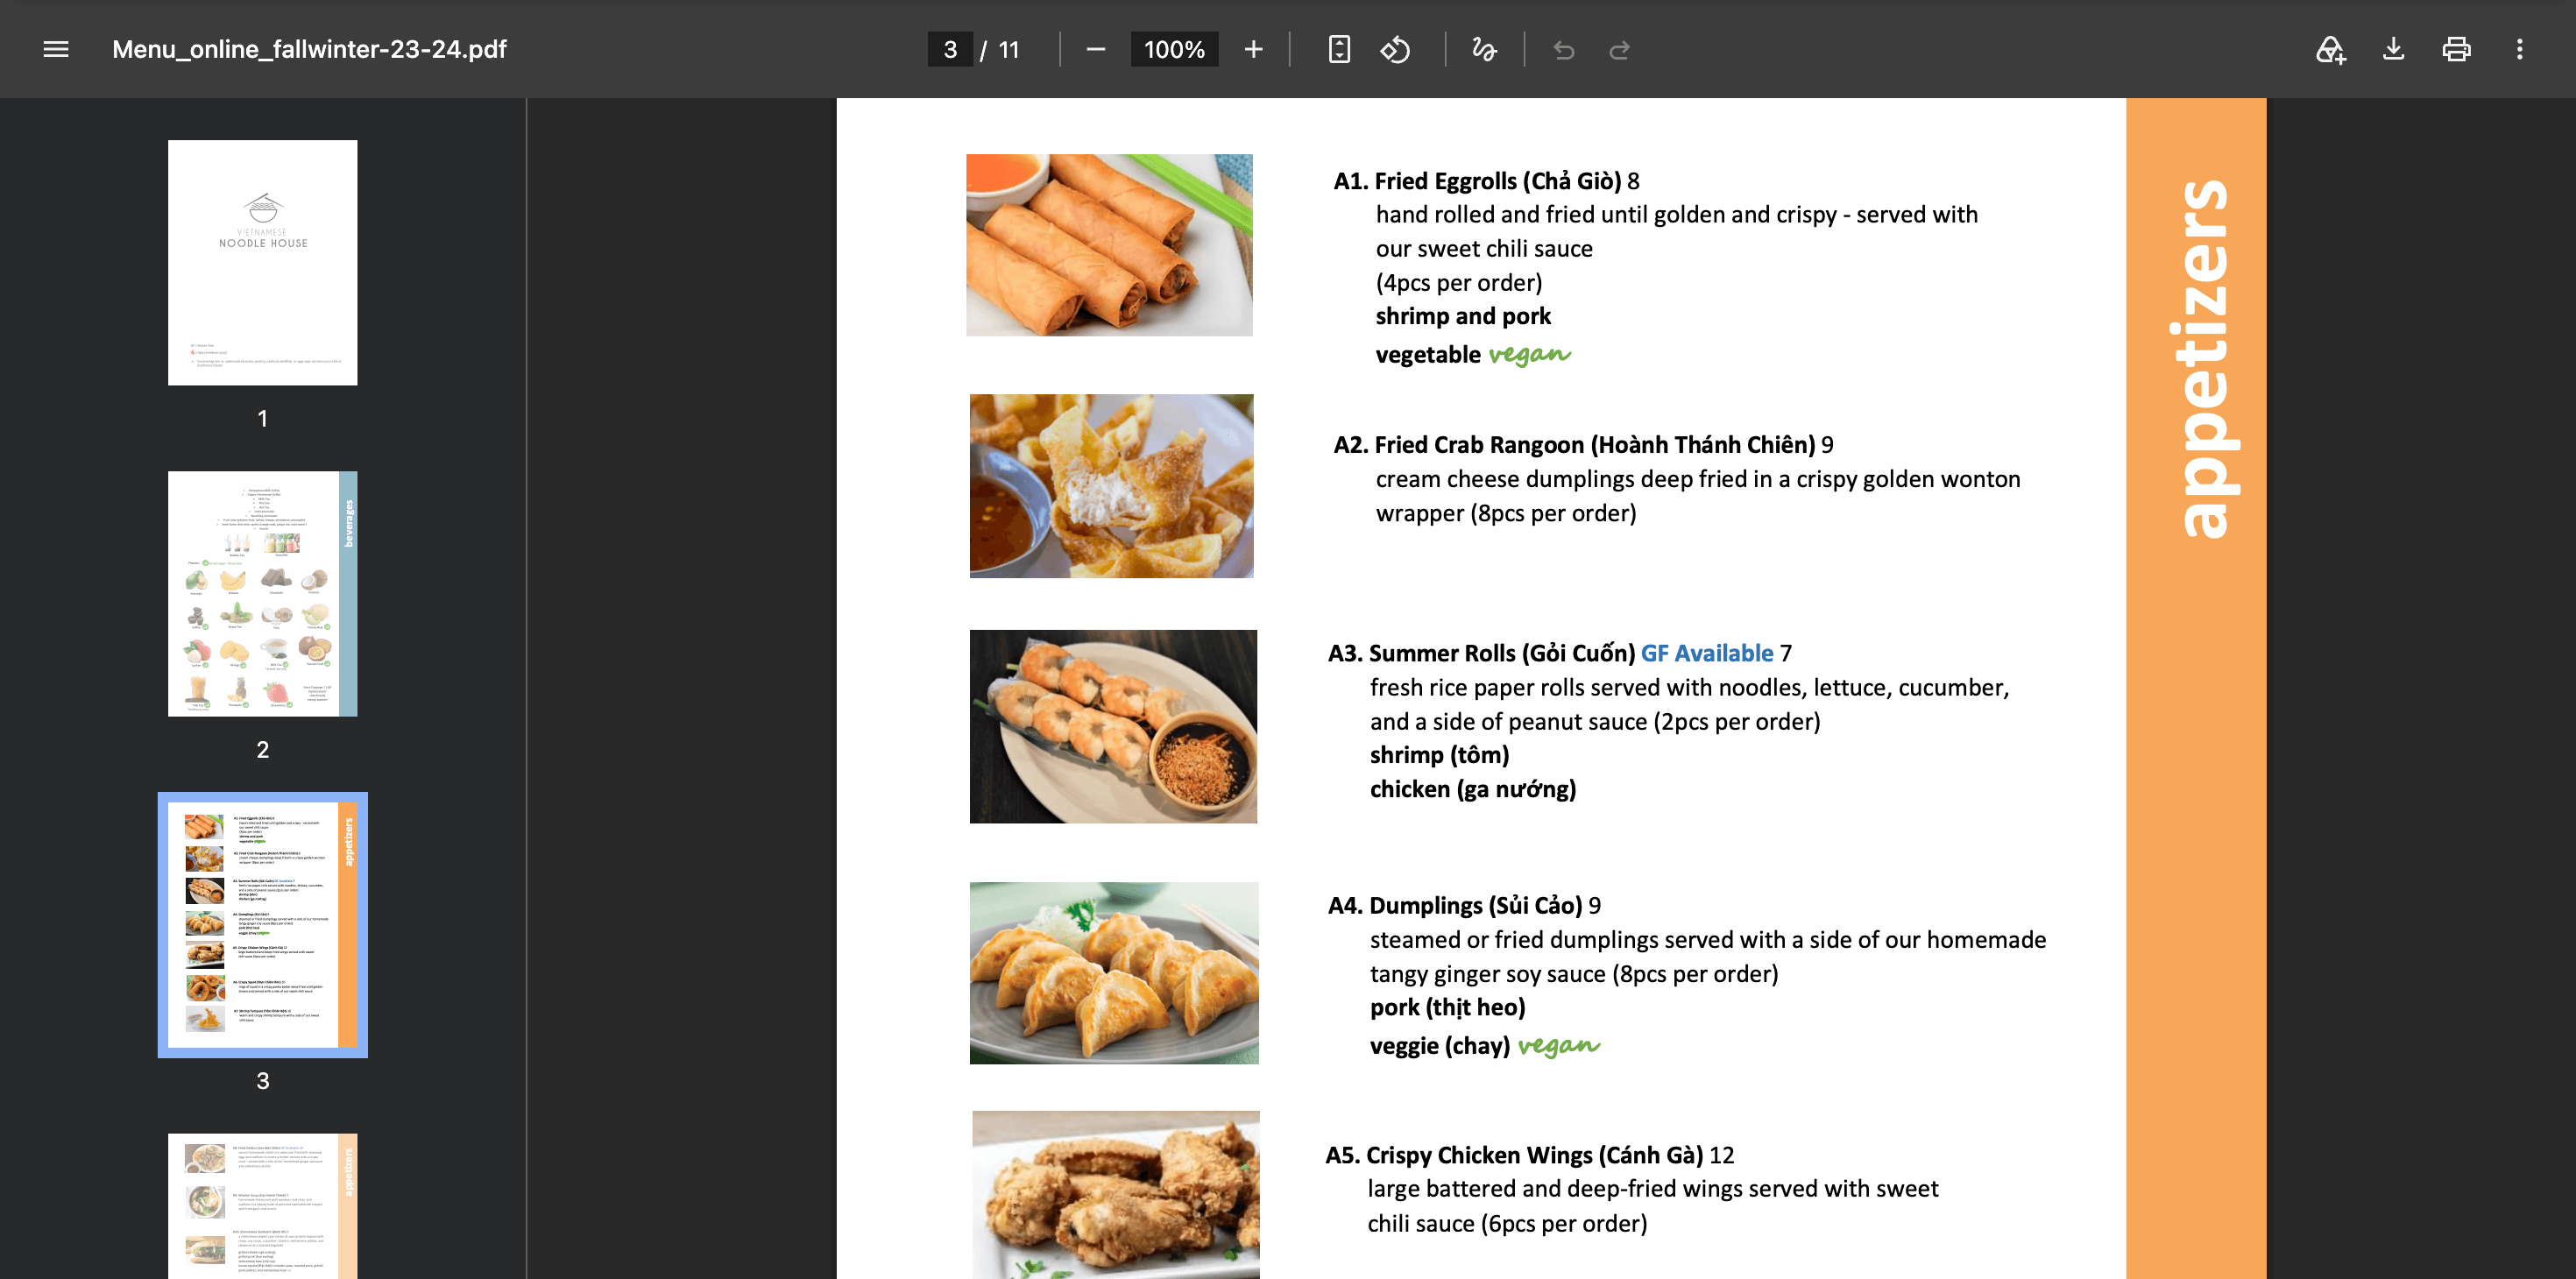Image resolution: width=2576 pixels, height=1279 pixels.
Task: Click the zoom in plus icon
Action: [x=1253, y=49]
